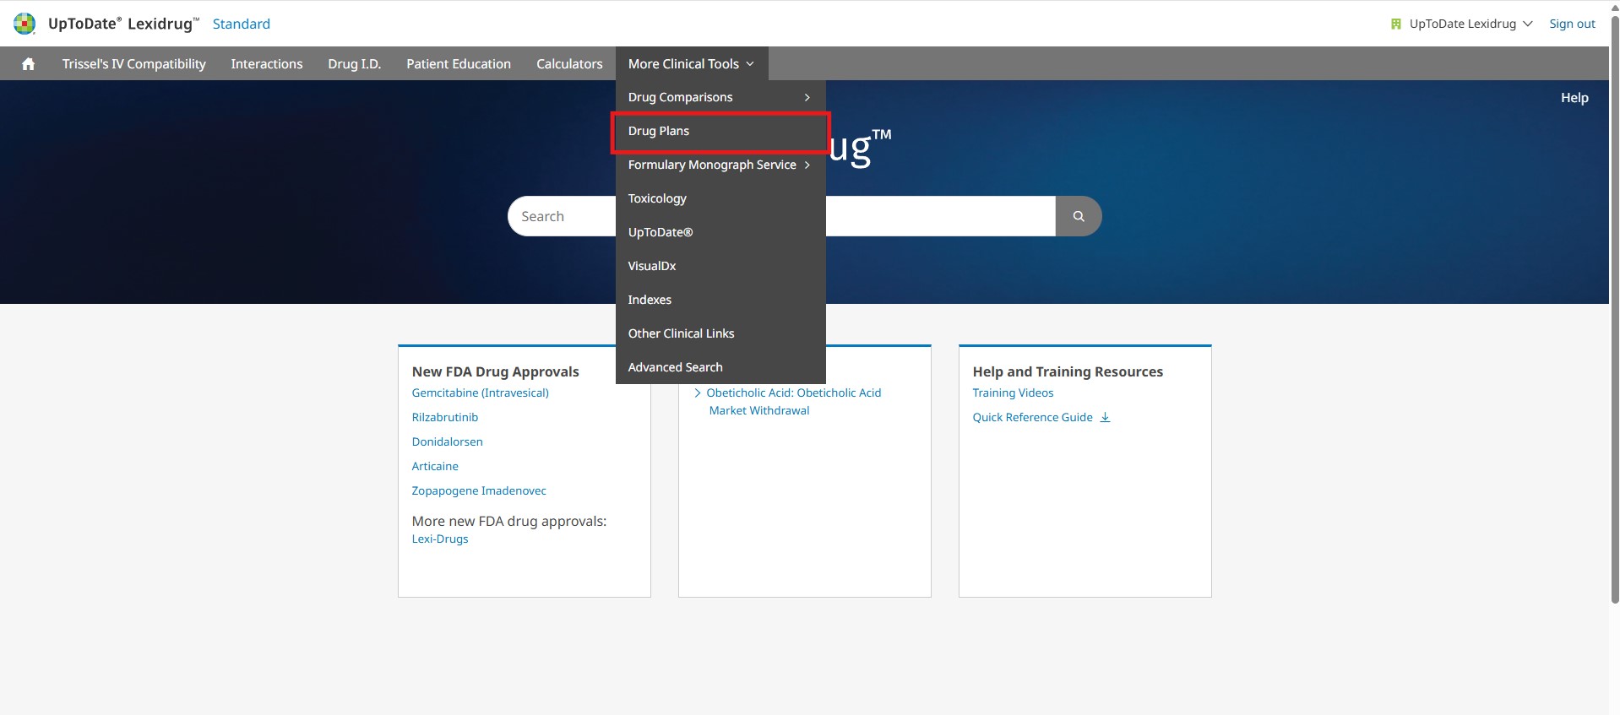Click the magnifying glass search button

click(1078, 216)
